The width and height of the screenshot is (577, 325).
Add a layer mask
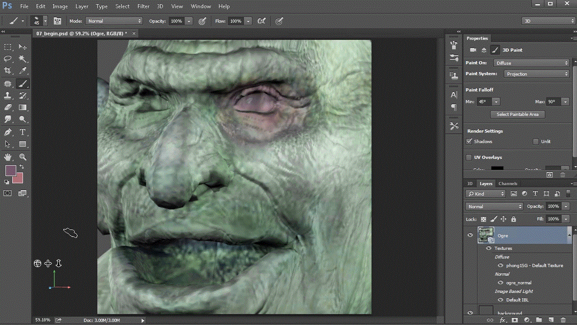click(x=515, y=320)
